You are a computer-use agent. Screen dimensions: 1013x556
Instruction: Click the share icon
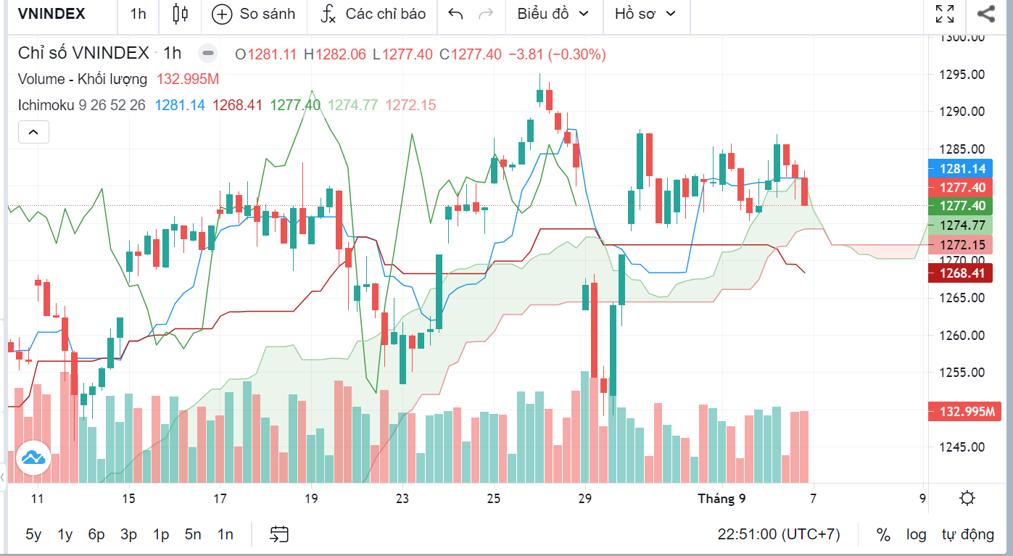point(985,14)
